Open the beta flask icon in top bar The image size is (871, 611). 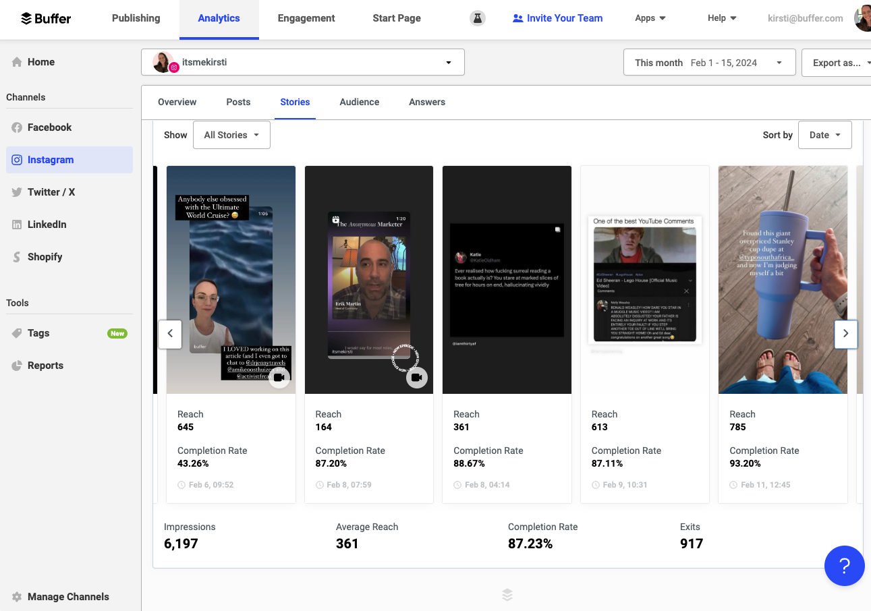point(478,18)
